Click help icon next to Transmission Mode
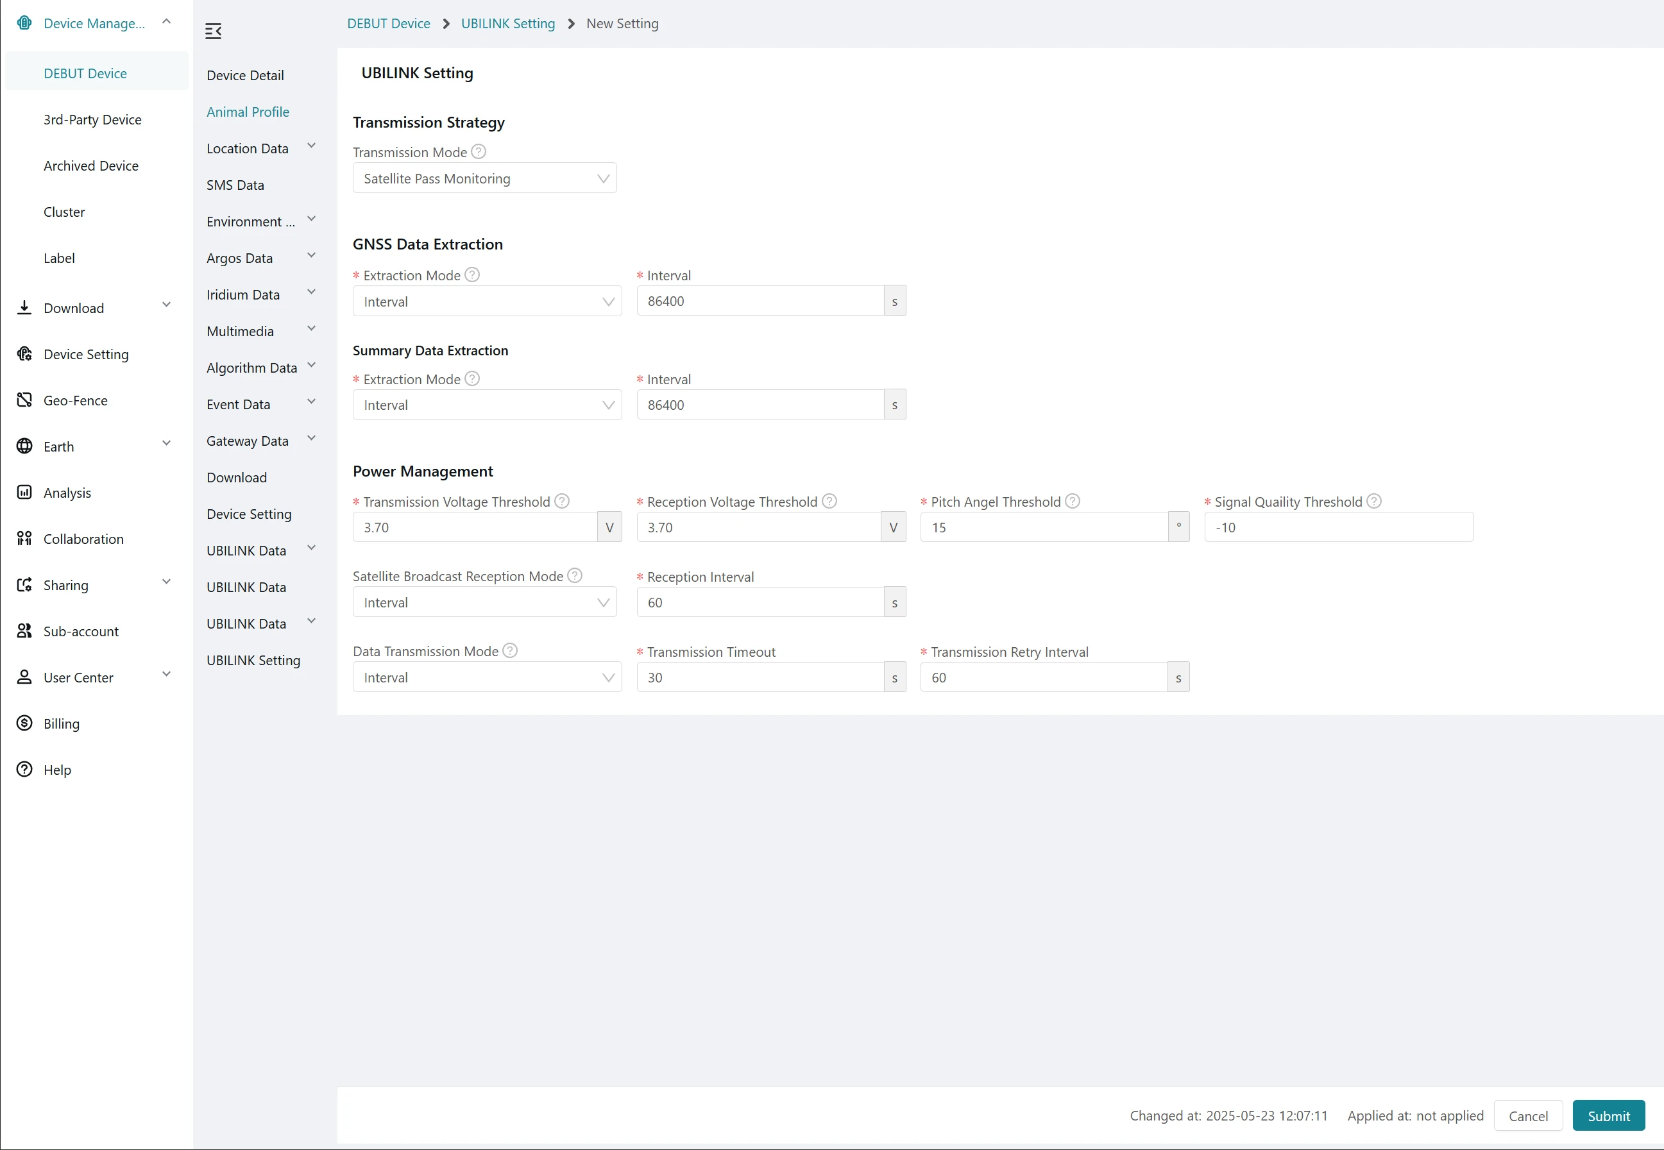 click(x=479, y=152)
